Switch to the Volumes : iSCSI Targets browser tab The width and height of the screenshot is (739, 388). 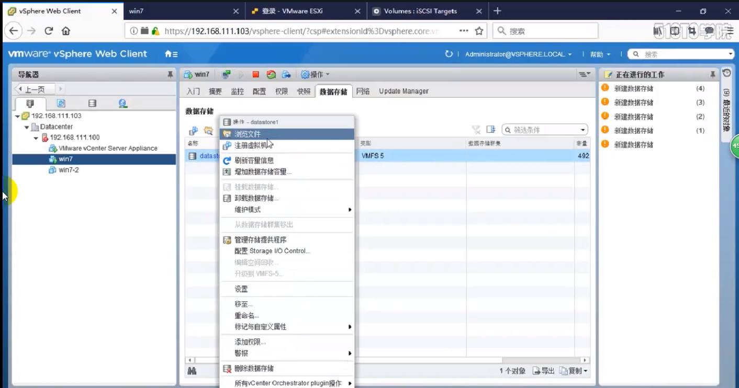[x=427, y=11]
